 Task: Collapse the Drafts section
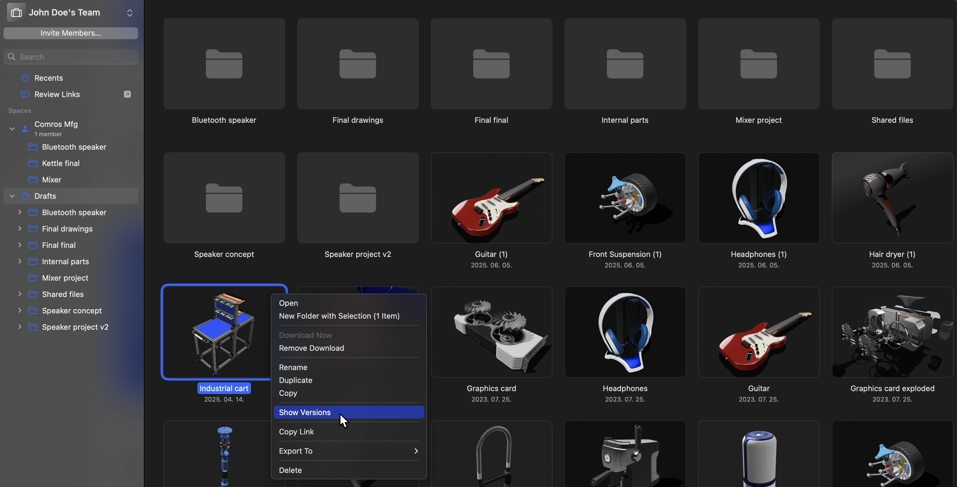pyautogui.click(x=12, y=196)
